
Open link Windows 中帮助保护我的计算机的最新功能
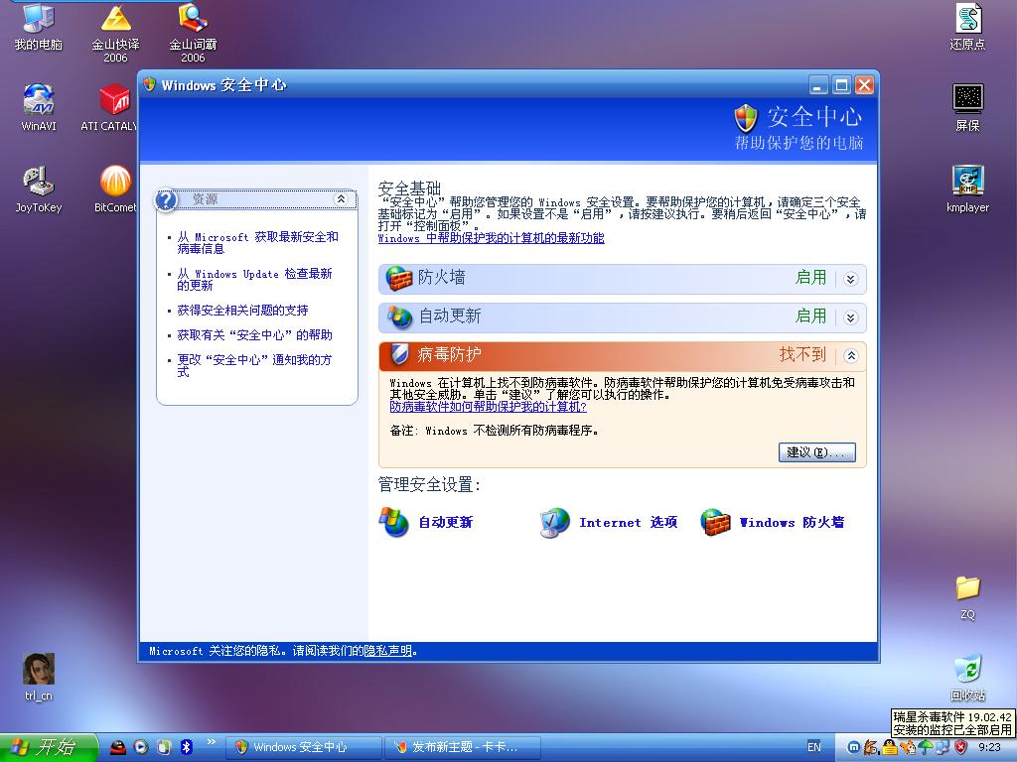click(x=491, y=238)
